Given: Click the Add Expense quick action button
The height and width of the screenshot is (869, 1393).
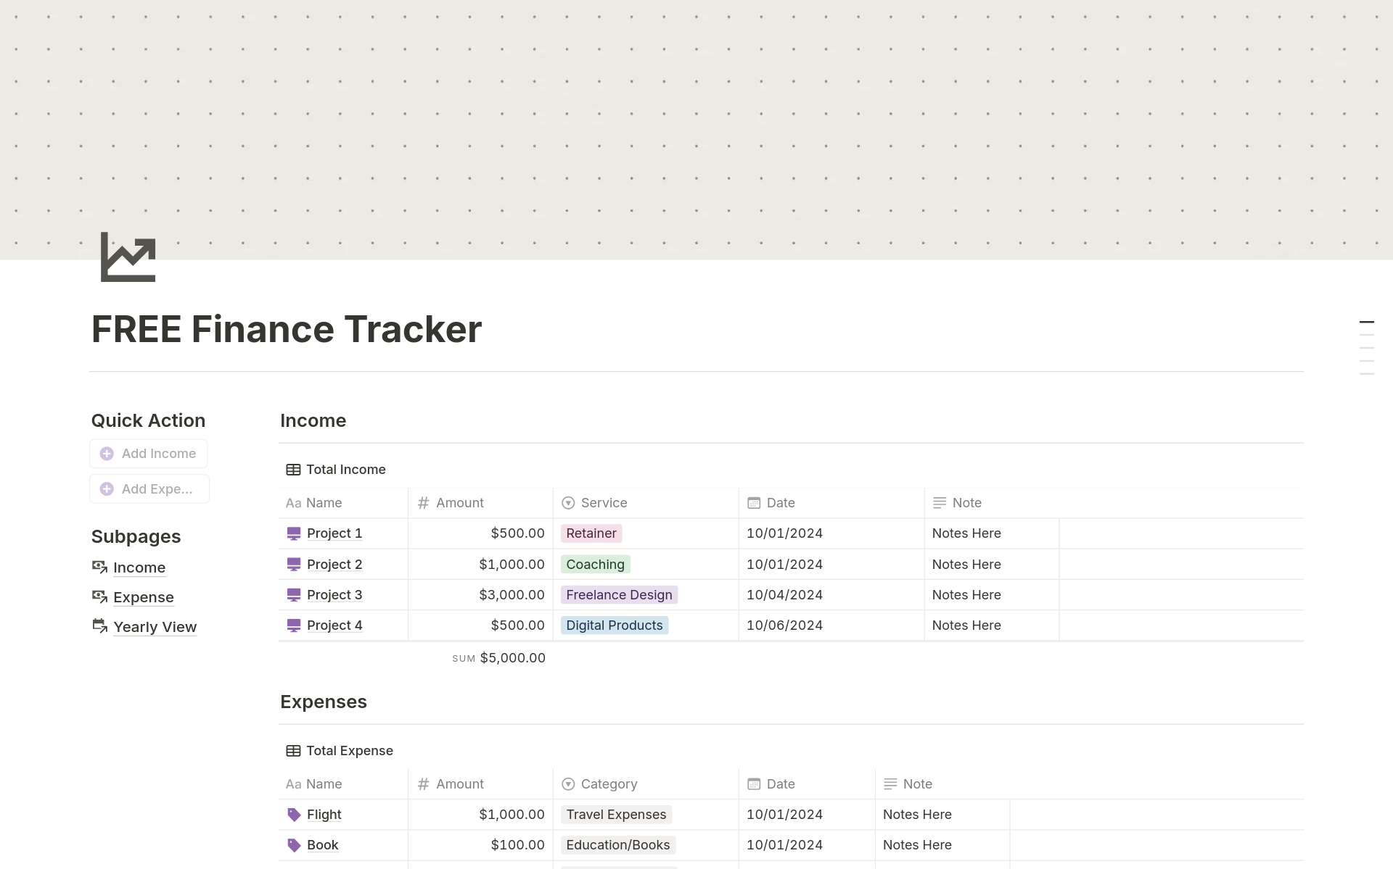Looking at the screenshot, I should (x=149, y=488).
